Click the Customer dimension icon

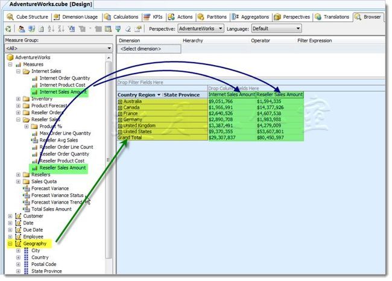point(18,216)
